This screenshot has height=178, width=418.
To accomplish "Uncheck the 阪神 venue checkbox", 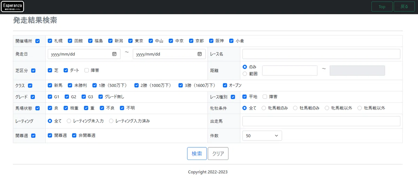I will pyautogui.click(x=211, y=41).
